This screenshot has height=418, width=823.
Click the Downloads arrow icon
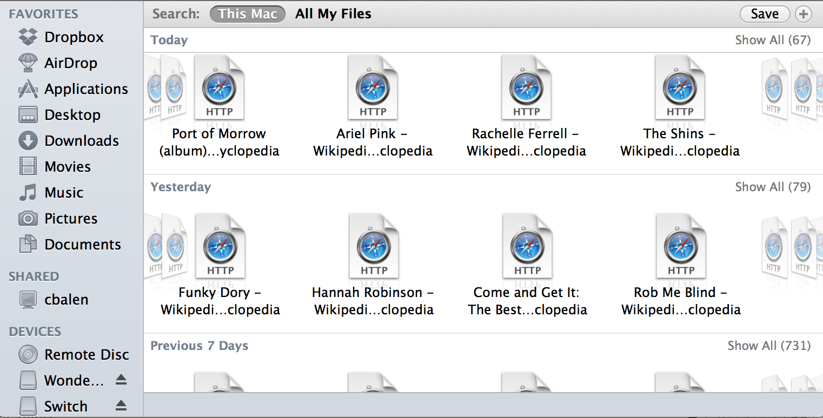[28, 140]
